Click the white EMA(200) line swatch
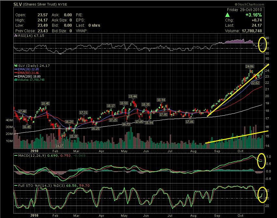The width and height of the screenshot is (277, 218). 16,76
